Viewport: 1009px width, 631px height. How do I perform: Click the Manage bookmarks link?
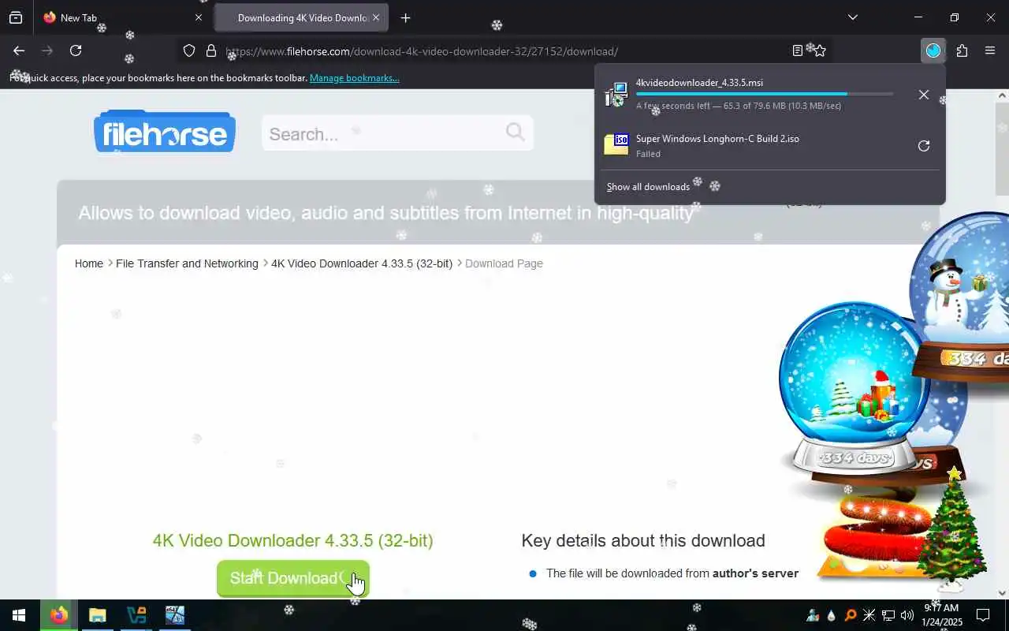pos(355,78)
